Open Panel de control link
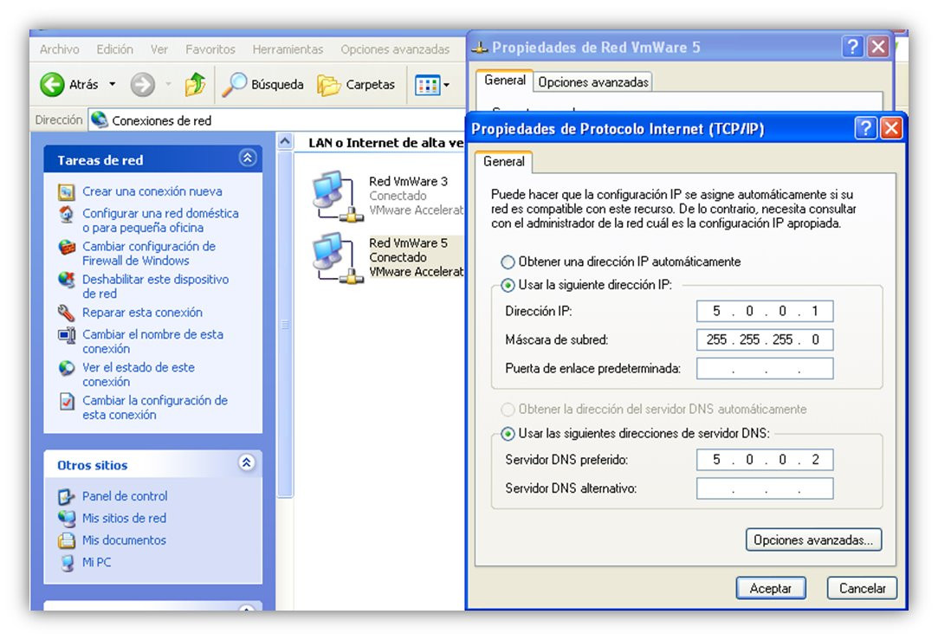Image resolution: width=938 pixels, height=640 pixels. tap(125, 496)
